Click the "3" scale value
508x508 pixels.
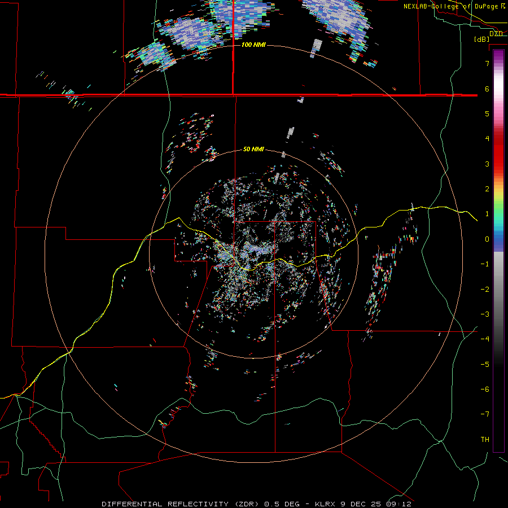487,164
